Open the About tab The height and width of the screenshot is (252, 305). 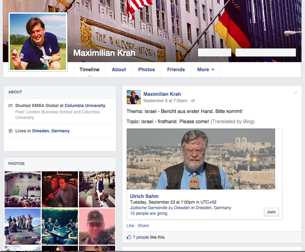(119, 69)
